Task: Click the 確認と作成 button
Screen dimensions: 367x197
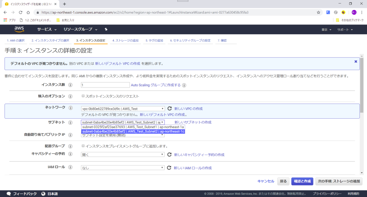Action: 302,181
